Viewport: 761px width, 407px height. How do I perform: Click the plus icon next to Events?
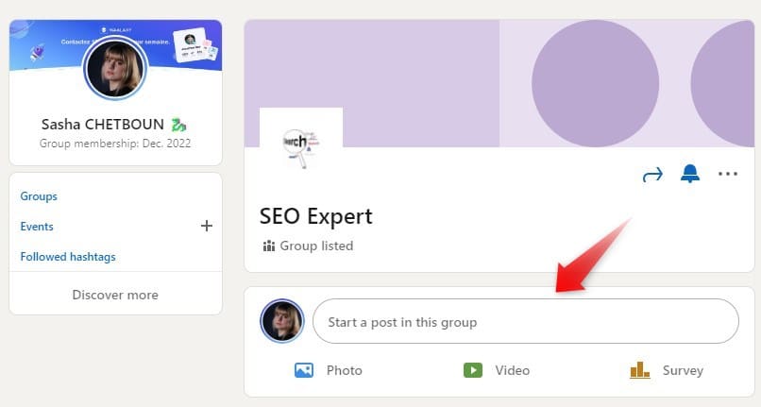pos(206,226)
